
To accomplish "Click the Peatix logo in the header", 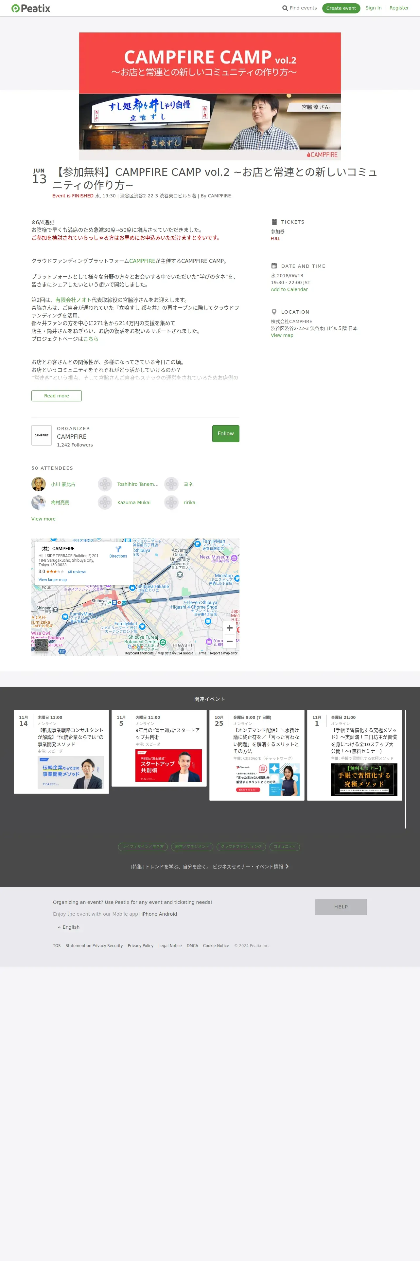I will click(x=31, y=8).
